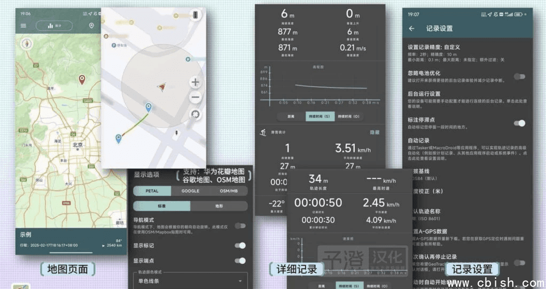Screen dimensions: 546x289
Task: Zoom in with the plus button
Action: (x=196, y=82)
